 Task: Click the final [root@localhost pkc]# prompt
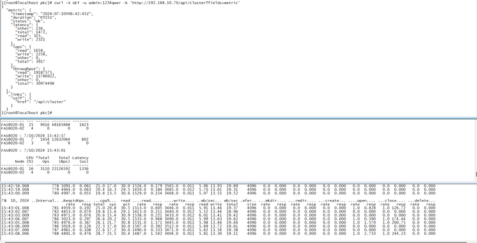[27, 112]
